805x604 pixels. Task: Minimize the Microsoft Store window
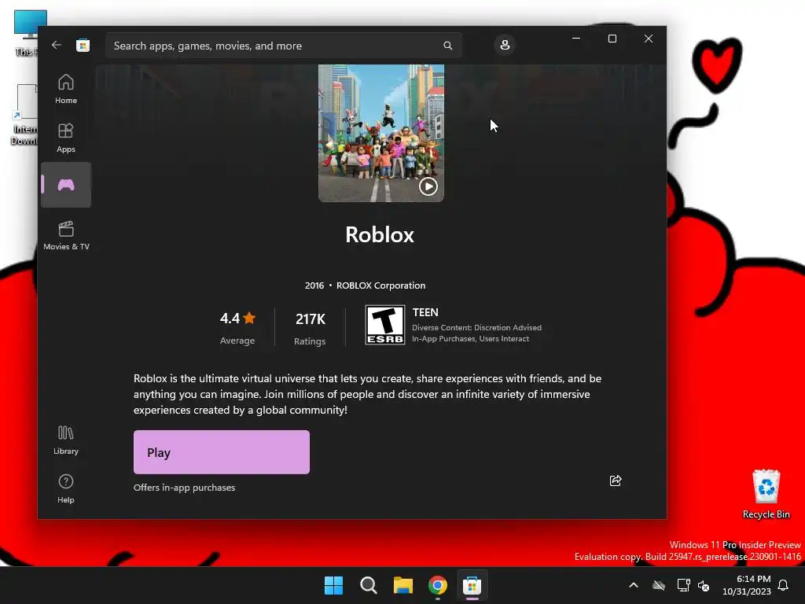click(576, 39)
